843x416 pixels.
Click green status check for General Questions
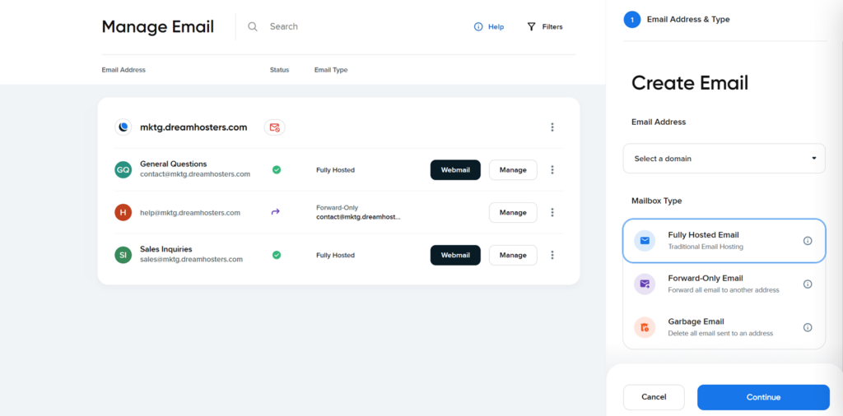tap(277, 169)
